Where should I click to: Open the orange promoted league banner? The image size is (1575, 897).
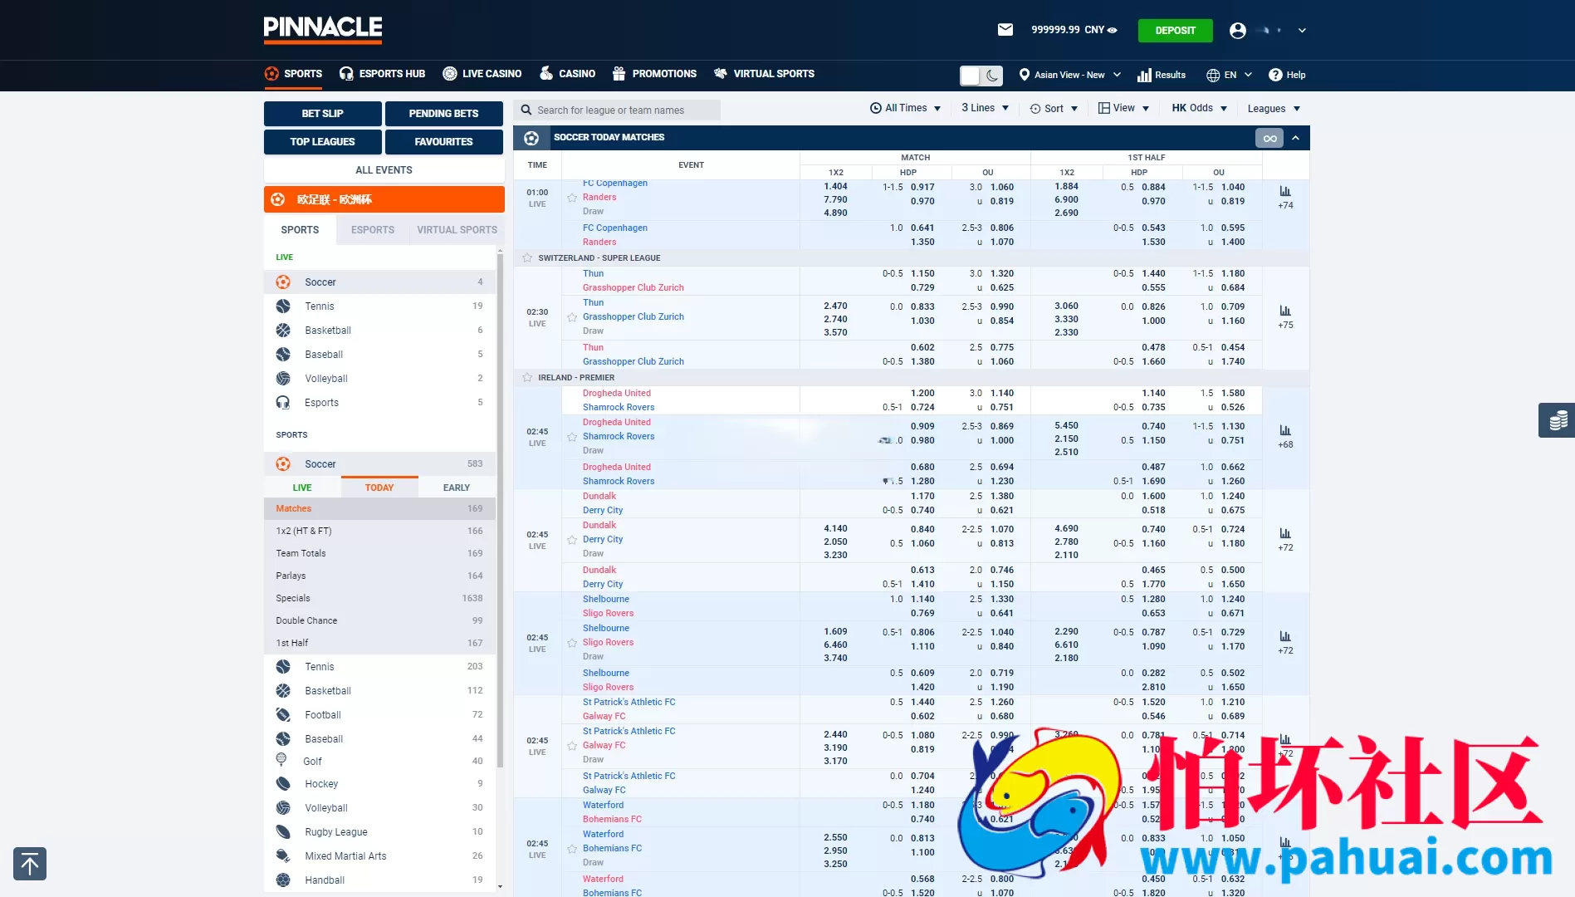(384, 199)
